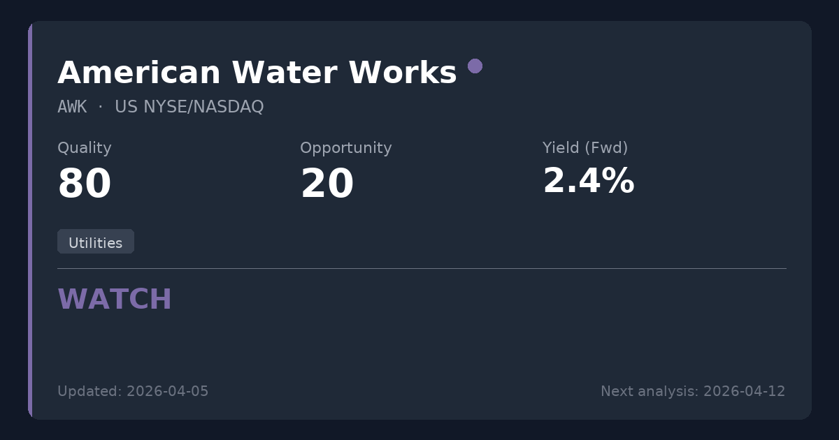Select the AWK ticker symbol
This screenshot has height=440, width=839.
(x=72, y=107)
